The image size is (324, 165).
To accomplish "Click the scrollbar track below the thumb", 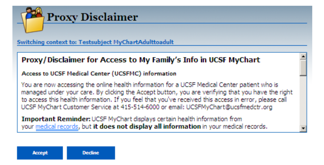I will pyautogui.click(x=303, y=101).
